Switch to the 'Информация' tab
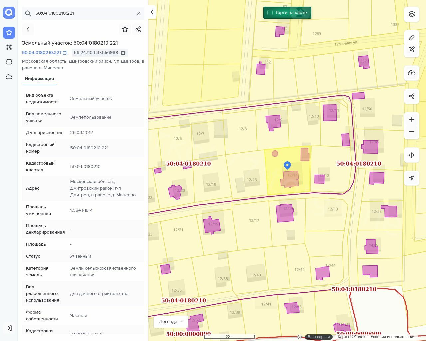Viewport: 426px width, 341px height. [x=39, y=79]
